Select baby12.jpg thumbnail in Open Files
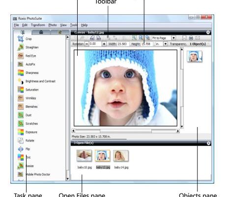This screenshot has height=197, width=227. click(103, 156)
